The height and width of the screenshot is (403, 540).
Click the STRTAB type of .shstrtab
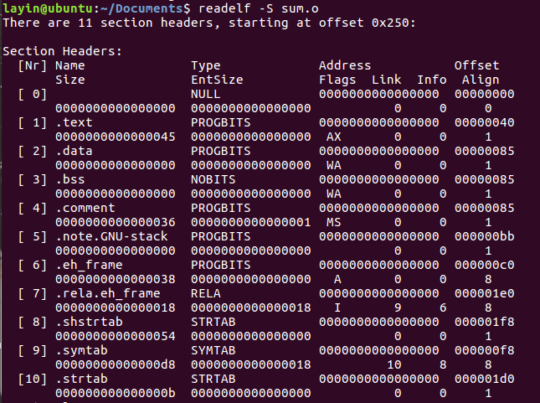[x=213, y=322]
